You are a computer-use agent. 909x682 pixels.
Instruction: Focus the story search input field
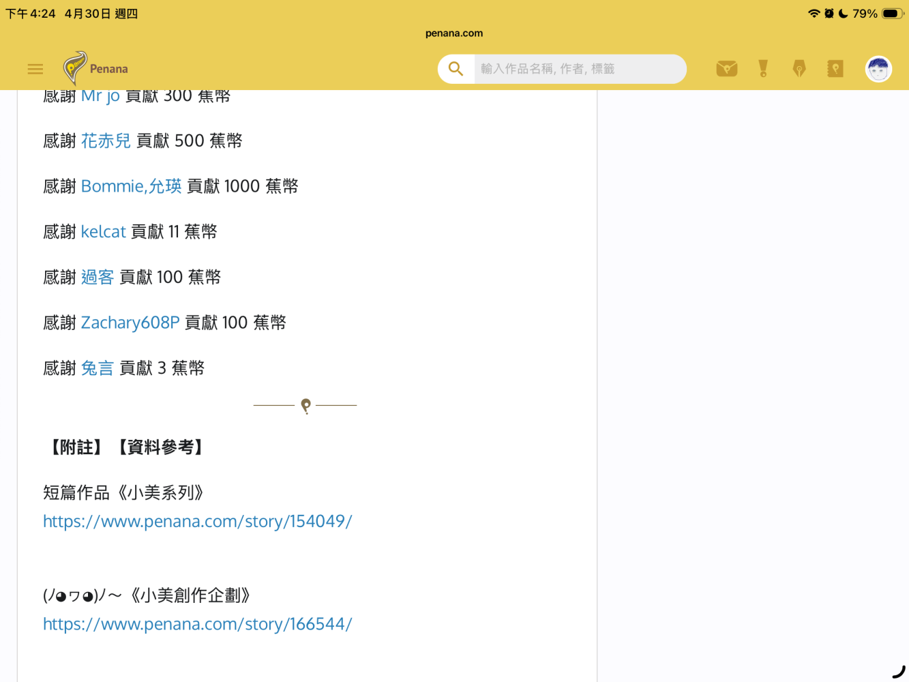pos(580,69)
